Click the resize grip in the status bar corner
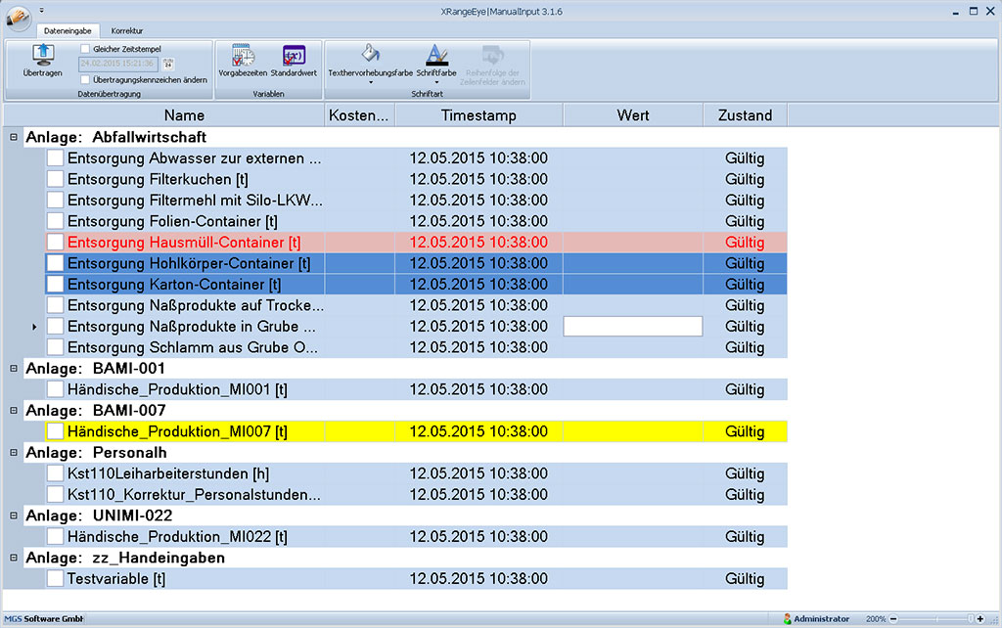The height and width of the screenshot is (628, 1002). [994, 620]
